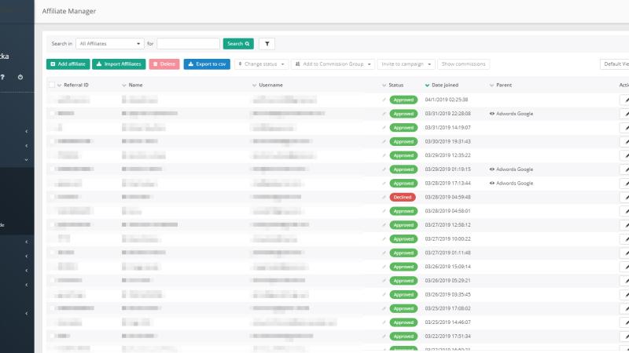Click edit status pencil in 03/29/2019 12:35:22 row
This screenshot has width=629, height=353.
(384, 155)
